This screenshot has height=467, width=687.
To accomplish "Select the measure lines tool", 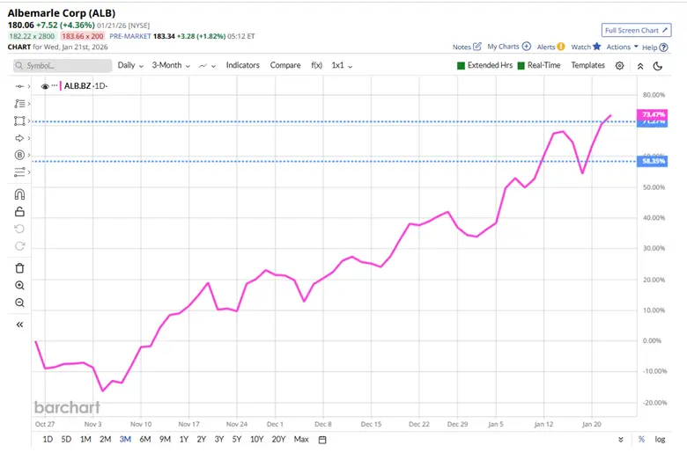I will 19,172.
